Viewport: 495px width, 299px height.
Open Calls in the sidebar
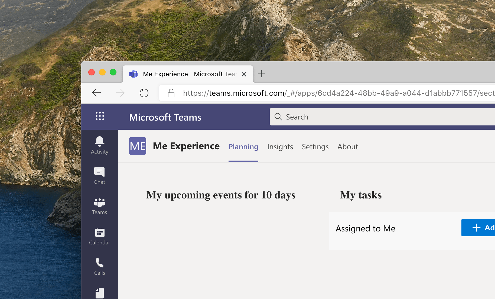tap(100, 267)
